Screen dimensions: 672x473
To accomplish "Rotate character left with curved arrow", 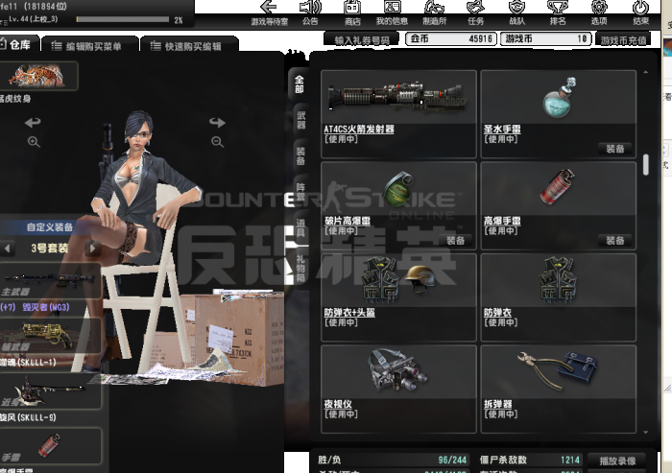I will point(33,123).
